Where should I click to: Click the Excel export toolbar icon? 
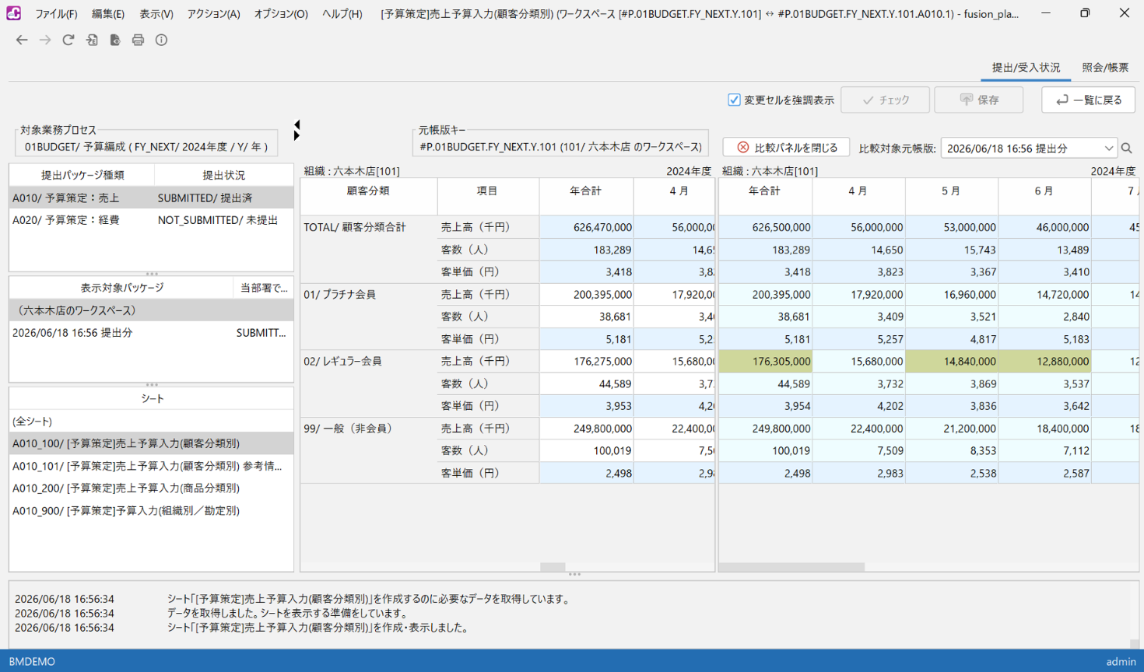coord(92,40)
